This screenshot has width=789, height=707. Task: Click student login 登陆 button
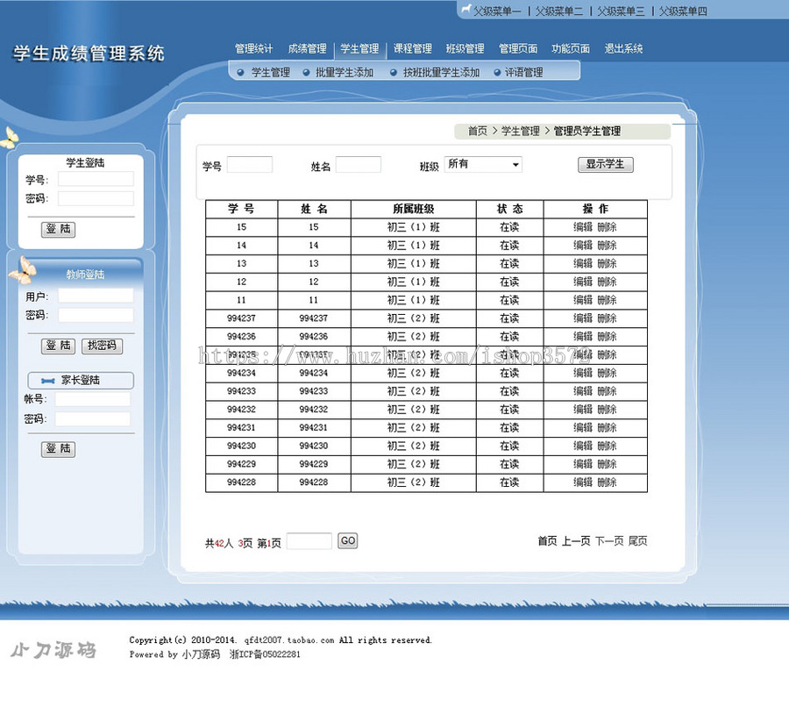[x=59, y=229]
